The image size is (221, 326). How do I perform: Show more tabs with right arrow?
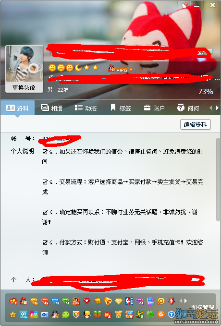tap(217, 108)
